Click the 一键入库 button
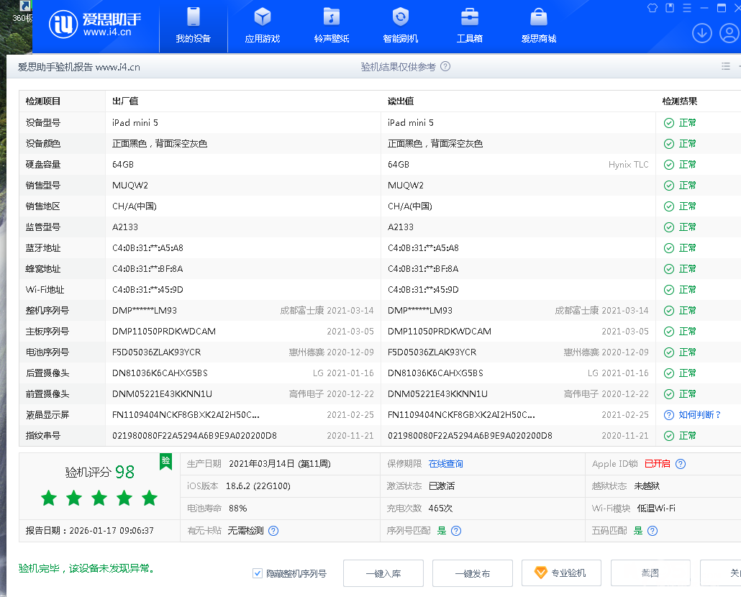The height and width of the screenshot is (597, 741). (383, 573)
